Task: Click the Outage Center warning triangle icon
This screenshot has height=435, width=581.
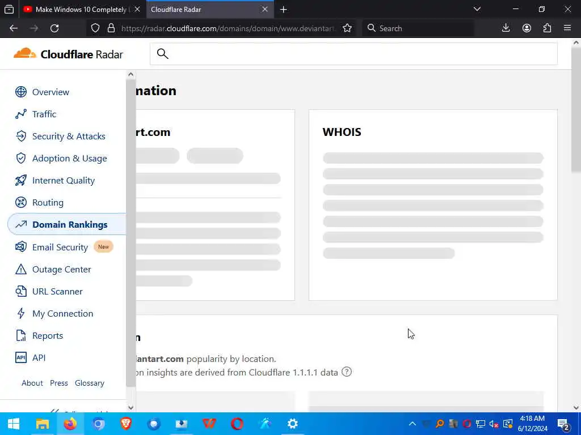Action: point(21,269)
